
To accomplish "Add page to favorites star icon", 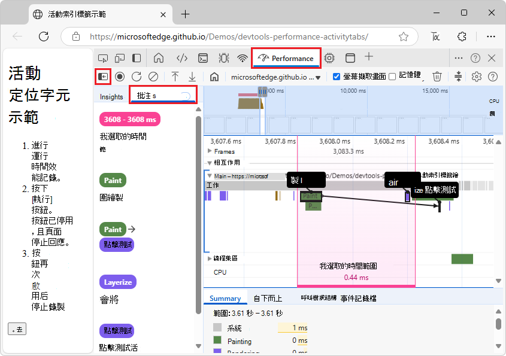I will coord(404,36).
